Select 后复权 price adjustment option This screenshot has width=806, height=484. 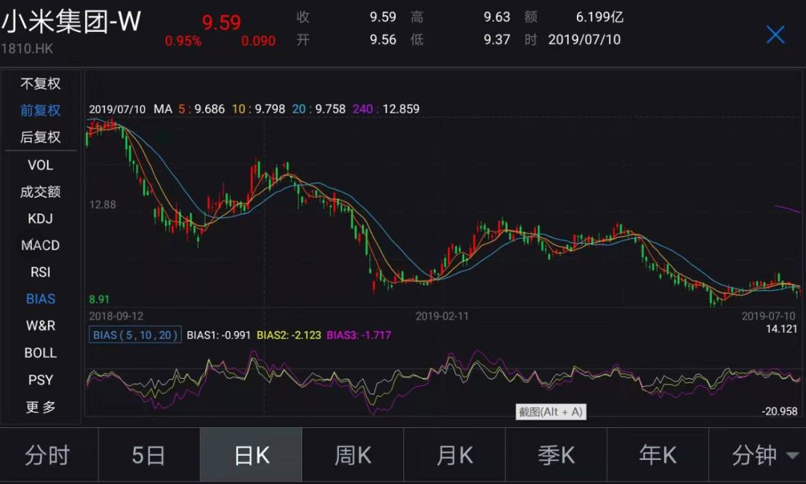pos(40,137)
